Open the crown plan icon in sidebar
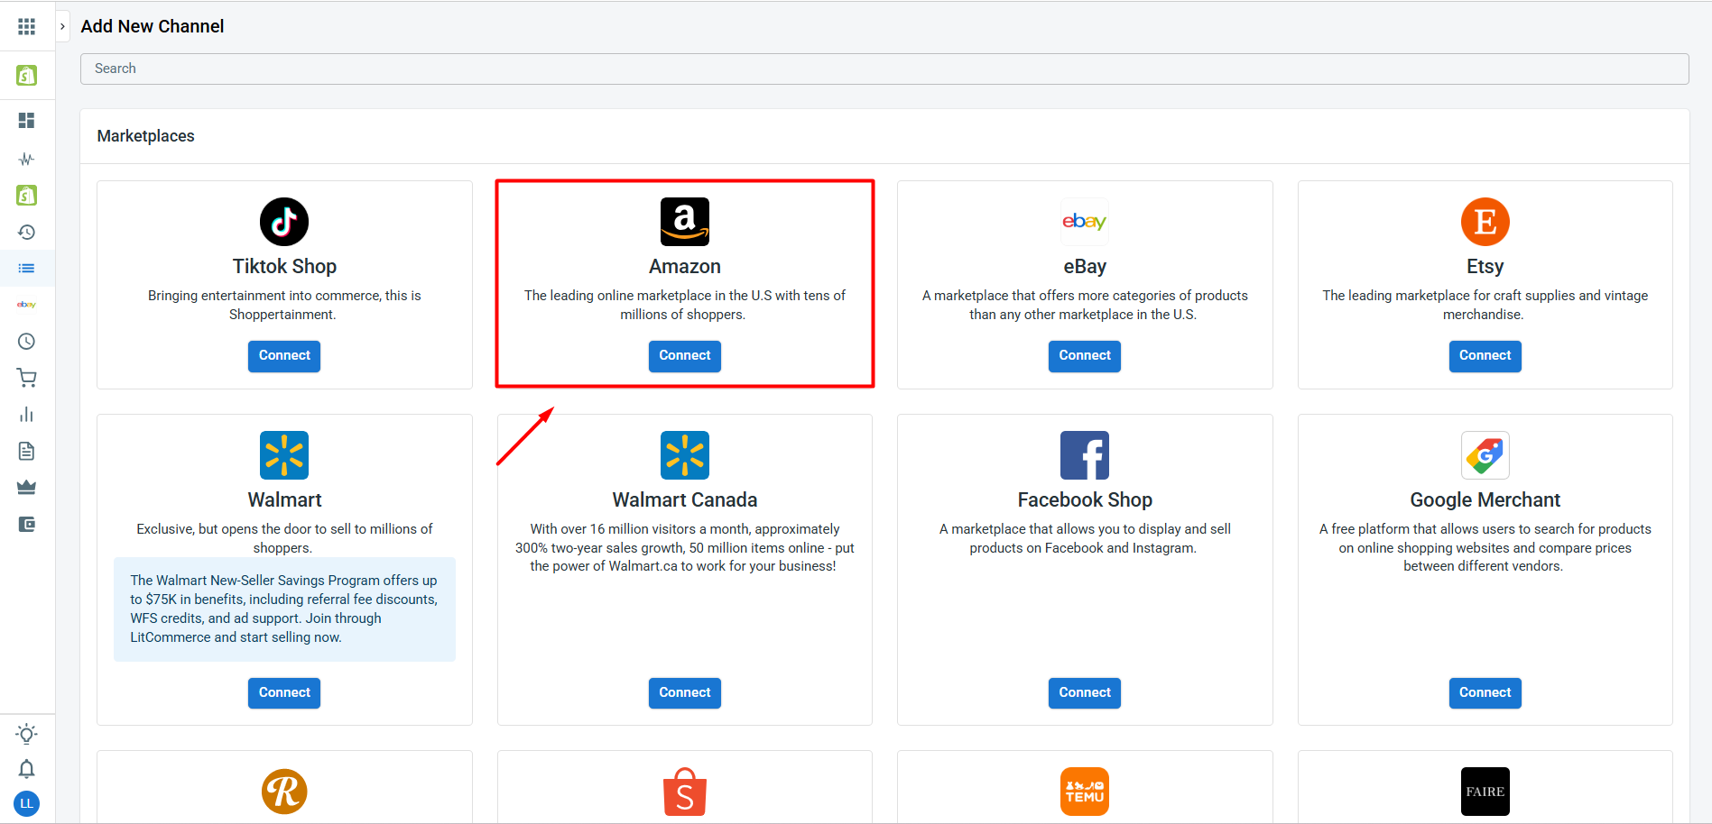This screenshot has height=824, width=1712. click(x=26, y=488)
